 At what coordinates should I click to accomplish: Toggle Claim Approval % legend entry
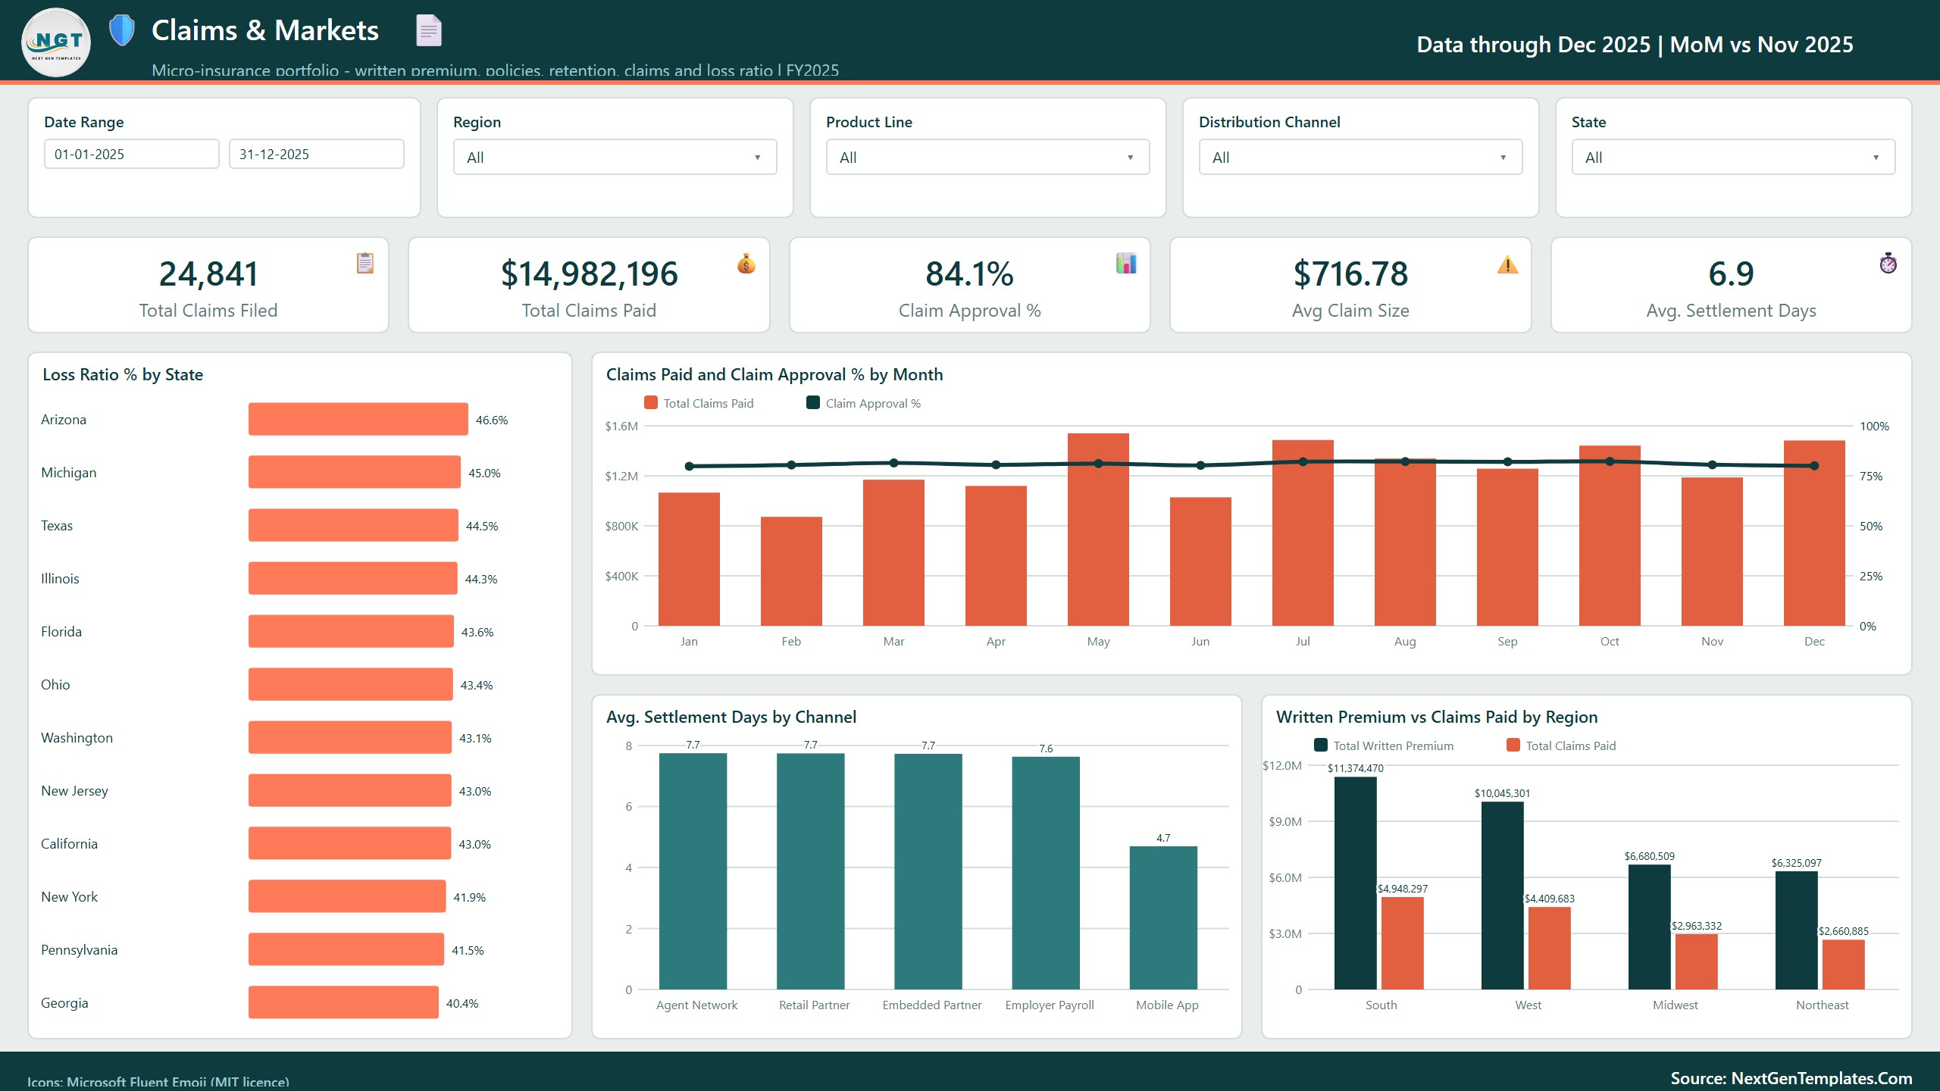pos(864,403)
